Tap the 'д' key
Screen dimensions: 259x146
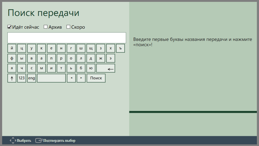coord(91,58)
